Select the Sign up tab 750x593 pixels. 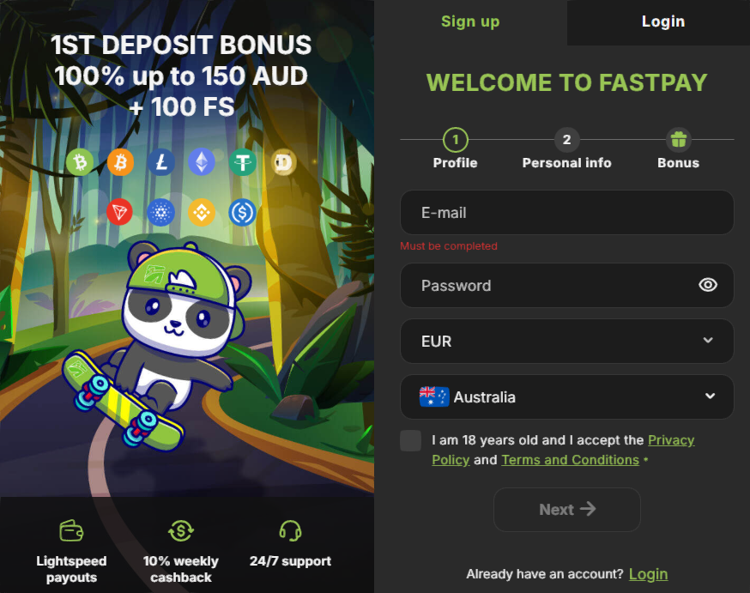tap(470, 22)
